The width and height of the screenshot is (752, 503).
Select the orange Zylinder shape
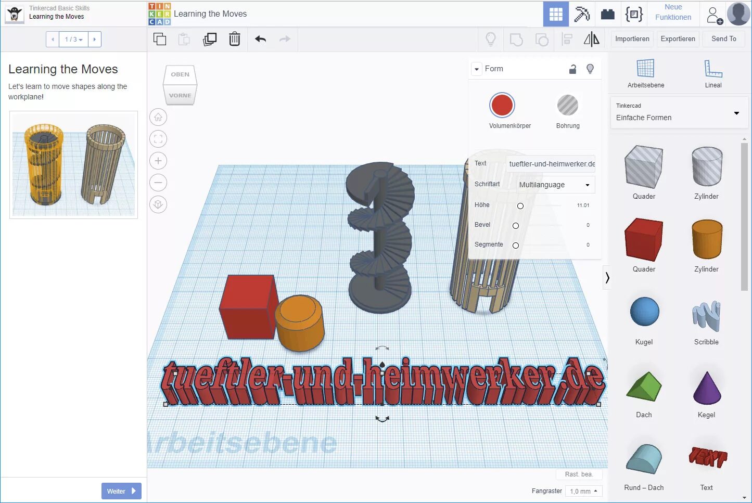[706, 240]
